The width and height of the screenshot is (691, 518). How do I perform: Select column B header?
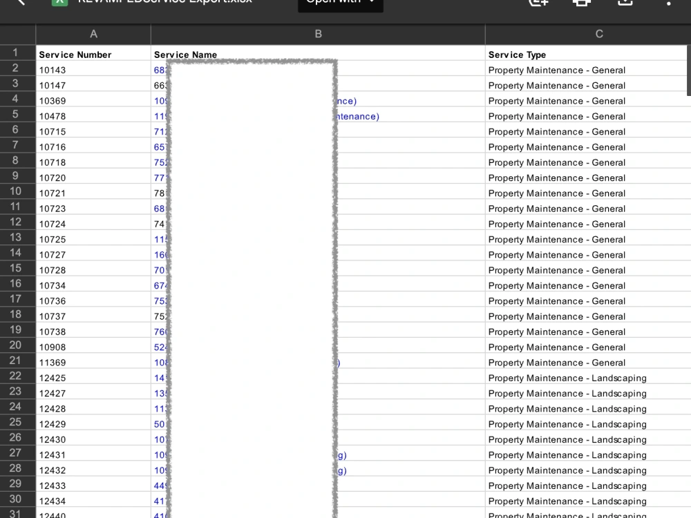pos(318,34)
